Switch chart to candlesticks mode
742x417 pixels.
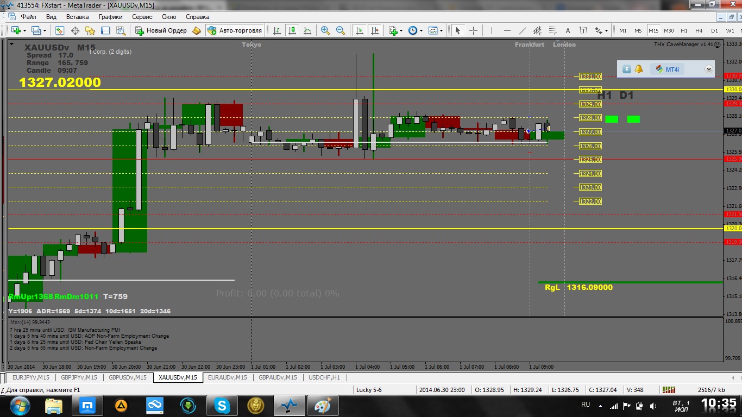tap(292, 30)
